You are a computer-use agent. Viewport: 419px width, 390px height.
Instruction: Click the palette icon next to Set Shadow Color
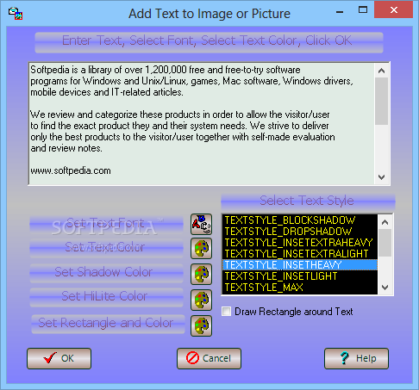pyautogui.click(x=201, y=275)
